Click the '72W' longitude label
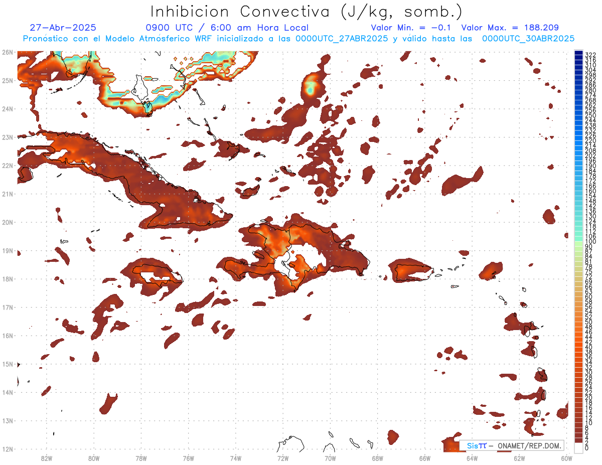Screen dimensions: 602x465 click(x=283, y=458)
